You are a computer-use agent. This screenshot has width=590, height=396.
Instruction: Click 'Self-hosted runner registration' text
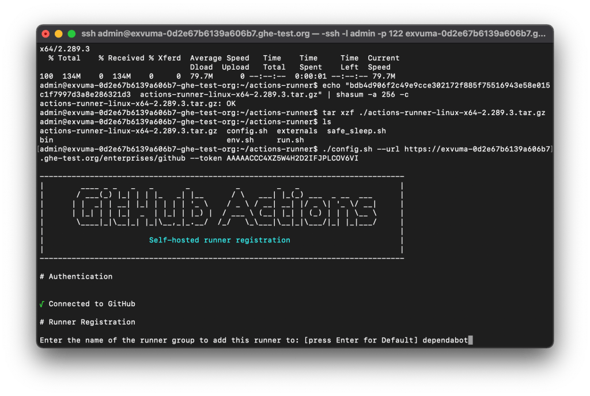coord(220,240)
